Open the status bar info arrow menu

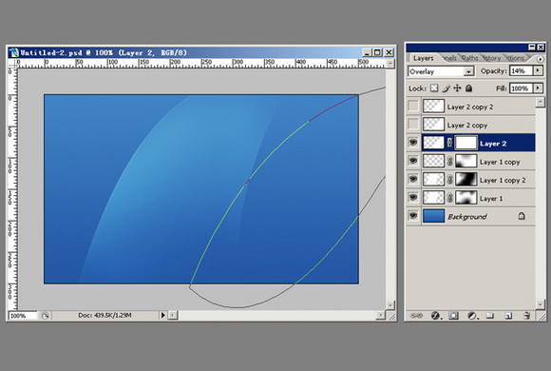162,316
